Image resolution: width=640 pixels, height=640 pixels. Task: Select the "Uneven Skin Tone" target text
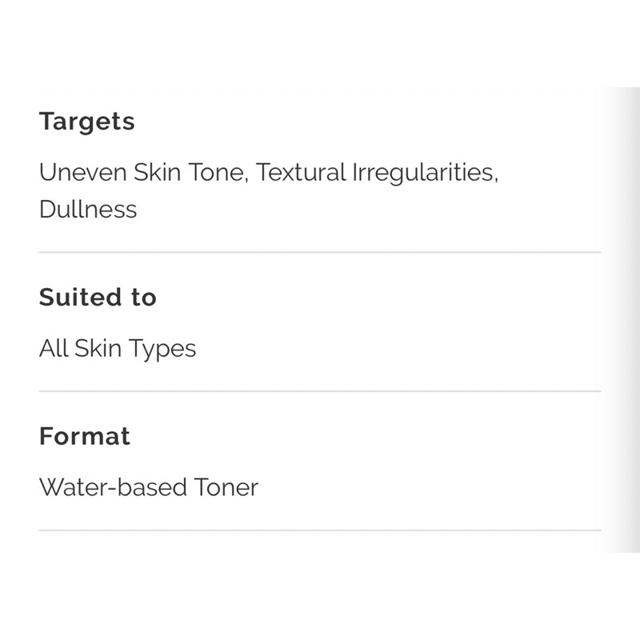(x=144, y=173)
